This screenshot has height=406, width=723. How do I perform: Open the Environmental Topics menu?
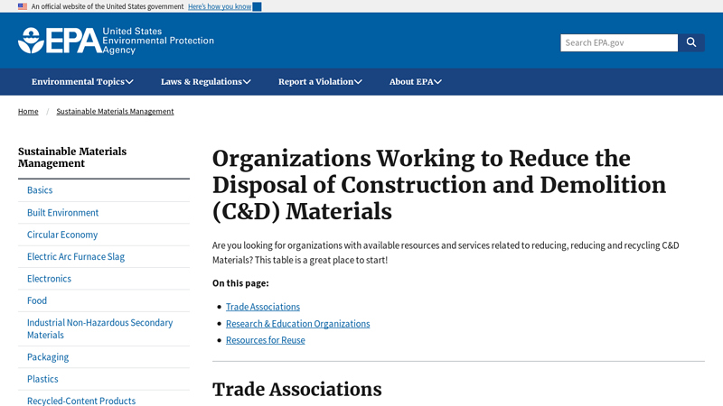pos(82,81)
